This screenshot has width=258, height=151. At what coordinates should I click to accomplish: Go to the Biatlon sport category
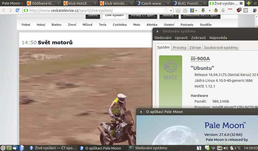click(56, 25)
